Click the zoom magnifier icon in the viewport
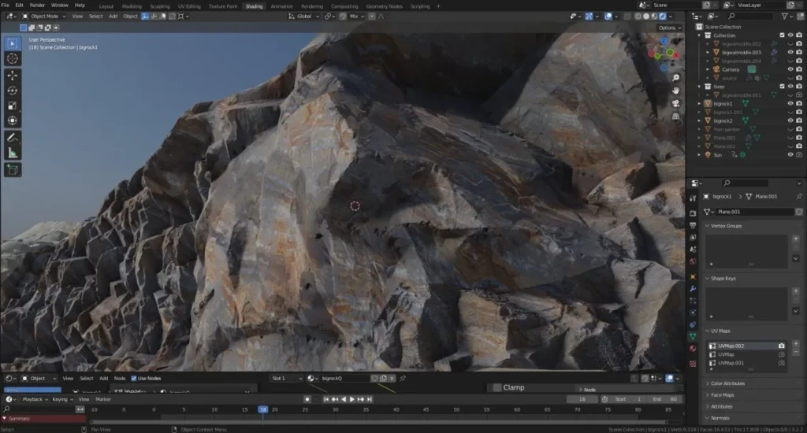Screen dimensions: 807x433 pyautogui.click(x=675, y=78)
